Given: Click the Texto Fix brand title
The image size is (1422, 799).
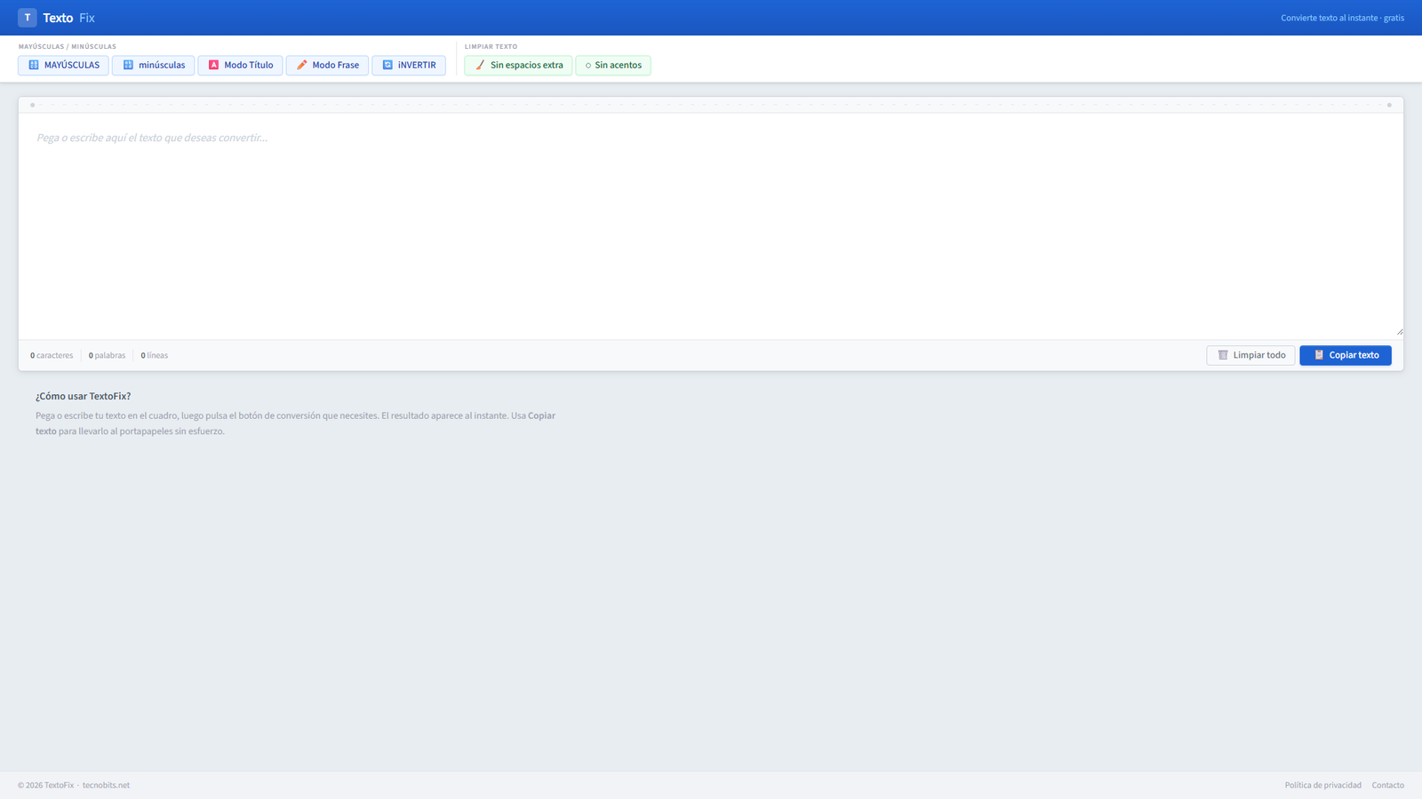Looking at the screenshot, I should pos(68,18).
